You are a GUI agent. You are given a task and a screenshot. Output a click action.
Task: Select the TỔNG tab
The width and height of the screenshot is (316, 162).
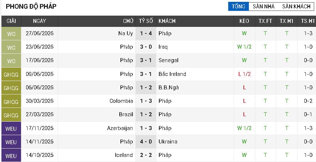[238, 7]
